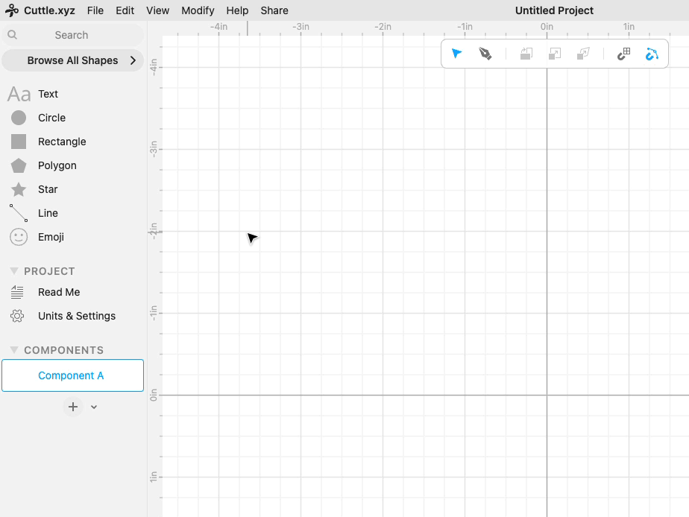
Task: Click the Shear transform icon
Action: coord(582,53)
